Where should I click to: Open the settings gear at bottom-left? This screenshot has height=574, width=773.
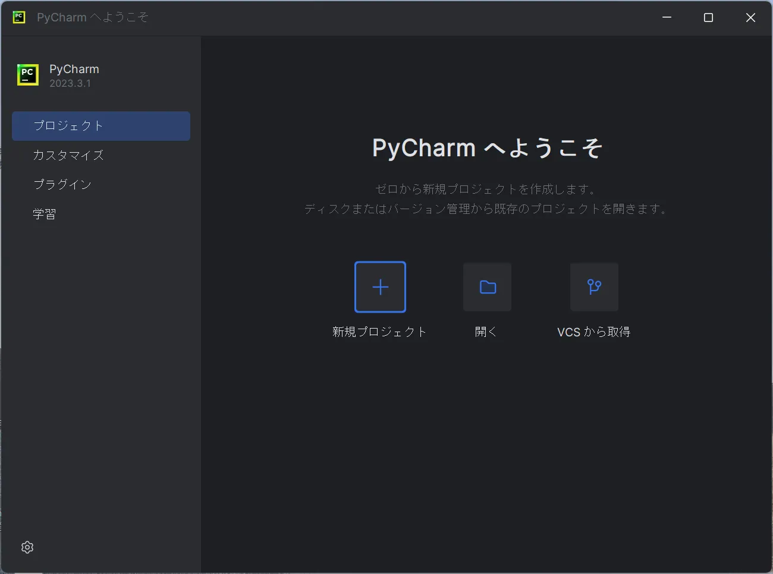(x=27, y=547)
